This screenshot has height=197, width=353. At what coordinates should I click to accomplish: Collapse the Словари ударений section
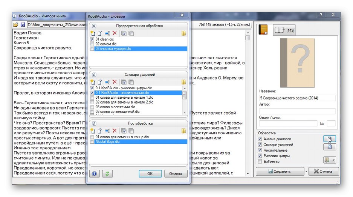pyautogui.click(x=94, y=75)
